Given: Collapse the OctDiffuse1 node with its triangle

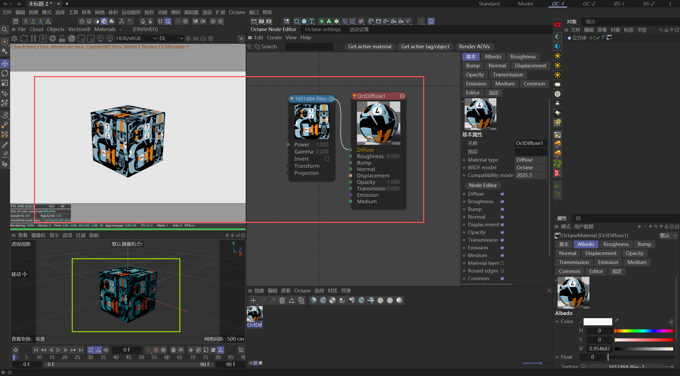Looking at the screenshot, I should (354, 96).
